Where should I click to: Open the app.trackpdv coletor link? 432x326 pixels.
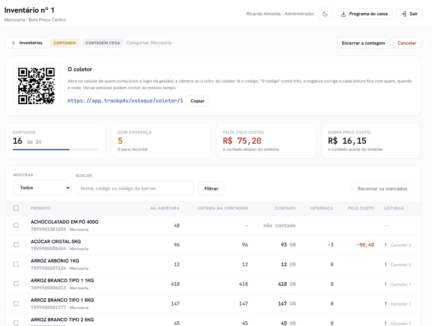[125, 101]
